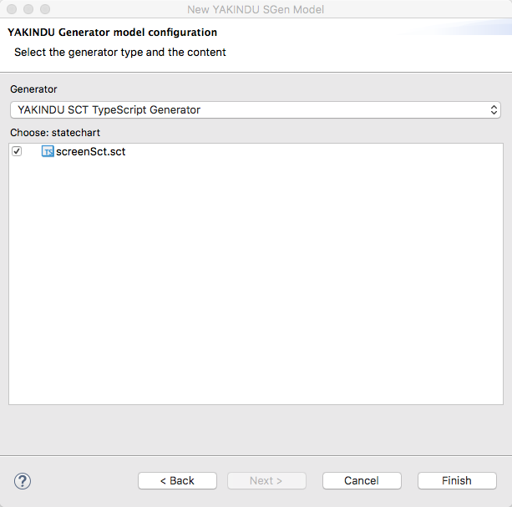Uncheck the screenSct.sct statechart checkbox
This screenshot has height=507, width=512.
pyautogui.click(x=17, y=151)
